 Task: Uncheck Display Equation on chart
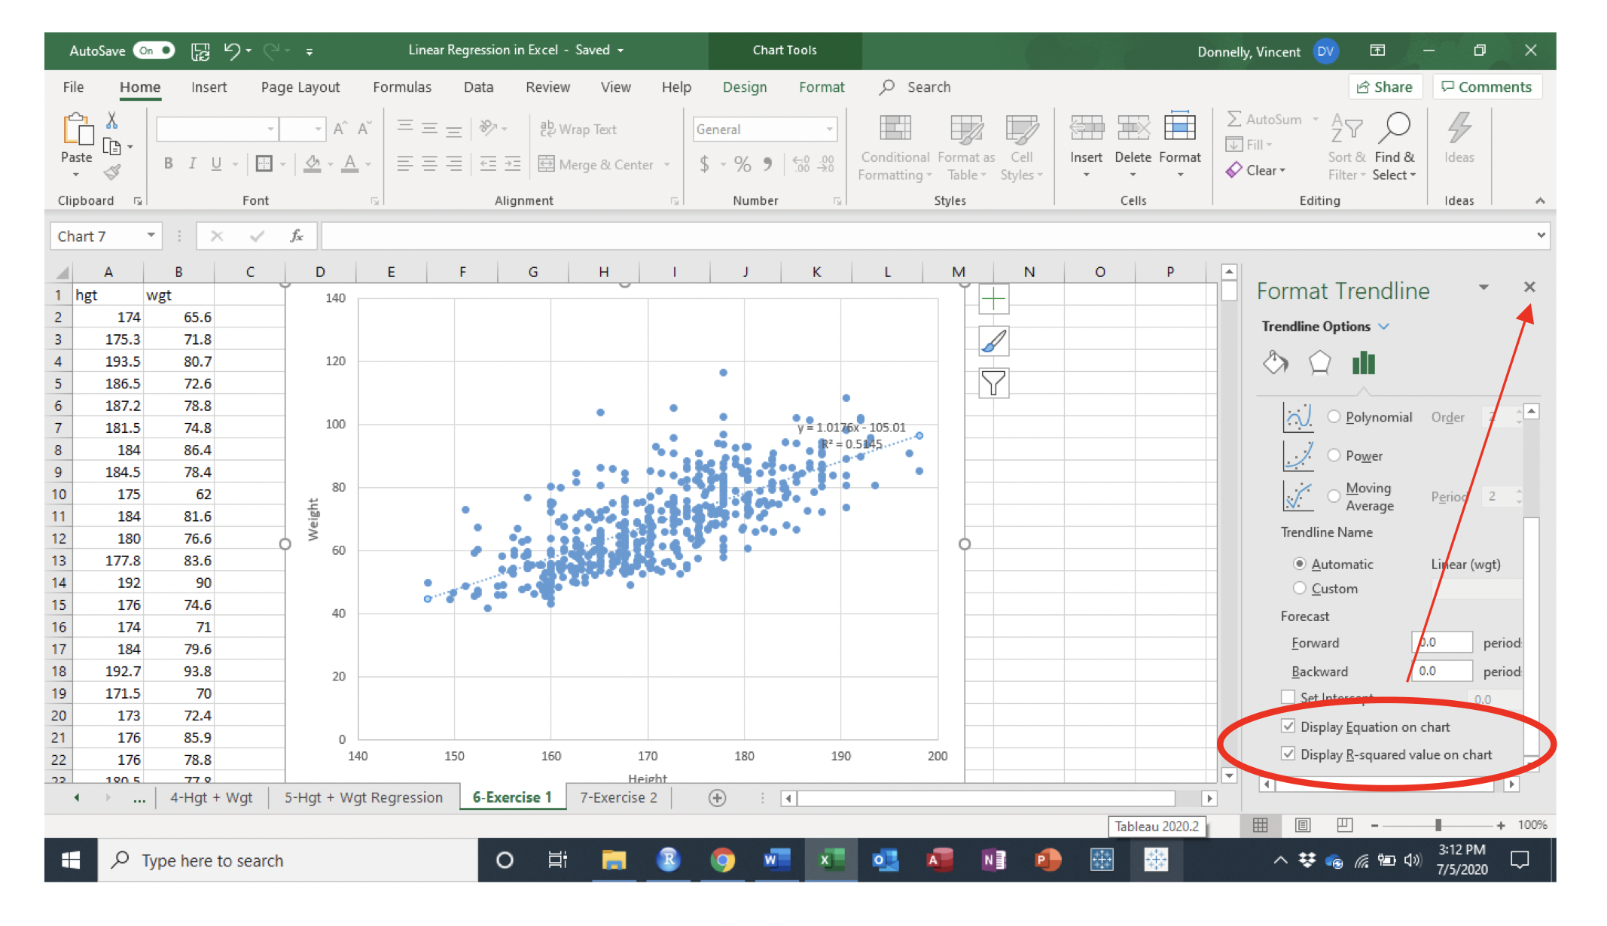[1288, 726]
